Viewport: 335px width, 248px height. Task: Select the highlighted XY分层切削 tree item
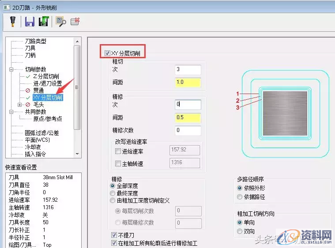48,98
